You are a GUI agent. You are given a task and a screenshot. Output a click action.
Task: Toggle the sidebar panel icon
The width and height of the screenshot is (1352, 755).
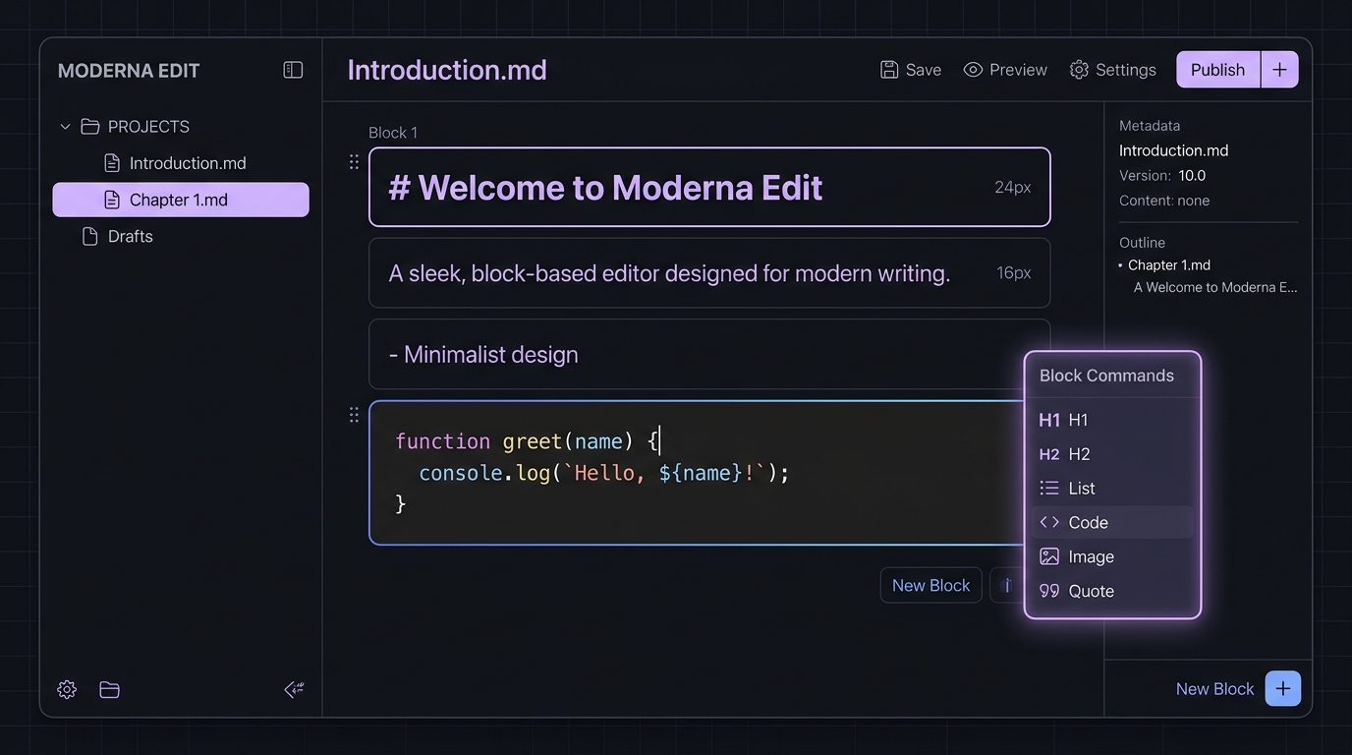tap(293, 70)
